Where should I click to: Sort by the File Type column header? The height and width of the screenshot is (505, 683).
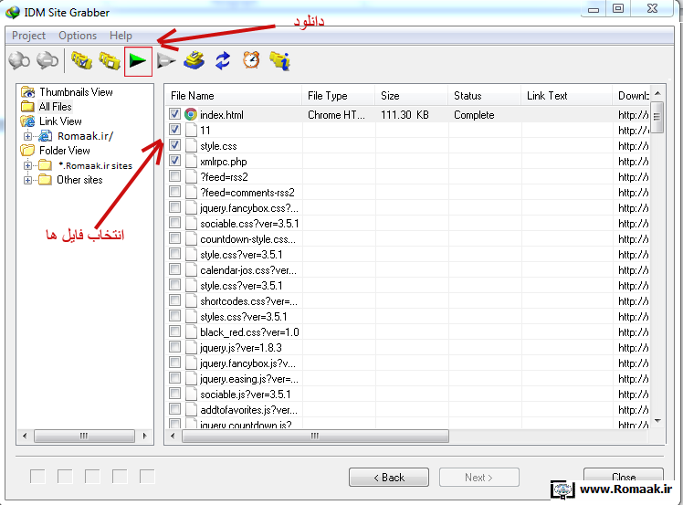tap(338, 95)
